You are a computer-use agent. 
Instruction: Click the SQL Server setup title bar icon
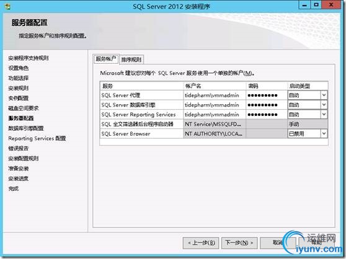click(x=8, y=6)
